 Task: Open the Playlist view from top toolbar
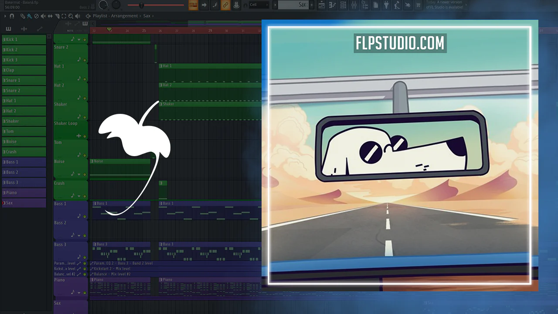(x=321, y=5)
